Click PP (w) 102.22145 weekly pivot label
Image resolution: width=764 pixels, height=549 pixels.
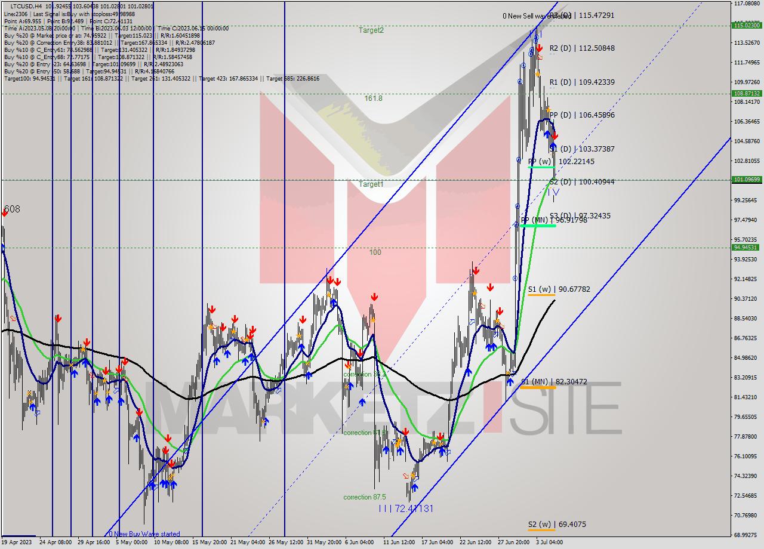561,161
